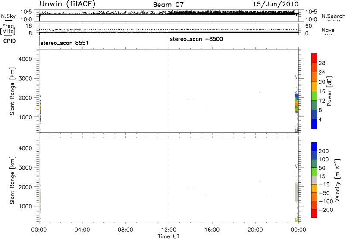Click the '12:00' time tick label

tap(169, 230)
